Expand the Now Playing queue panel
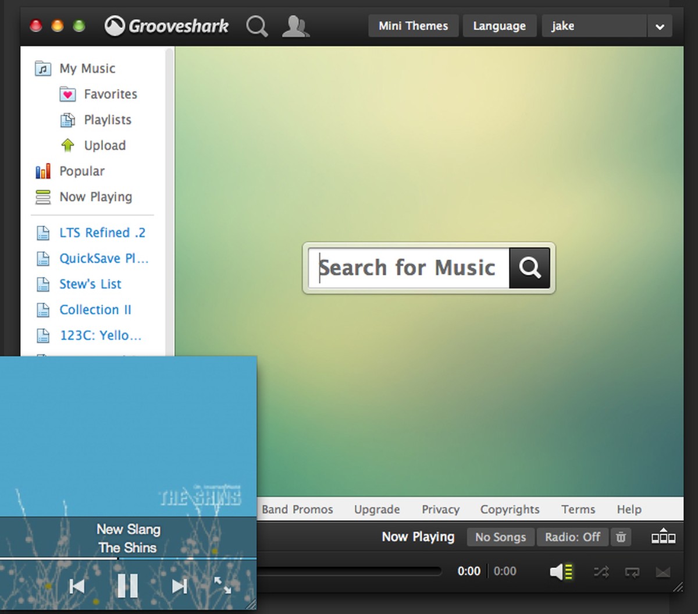The width and height of the screenshot is (698, 614). pos(663,537)
